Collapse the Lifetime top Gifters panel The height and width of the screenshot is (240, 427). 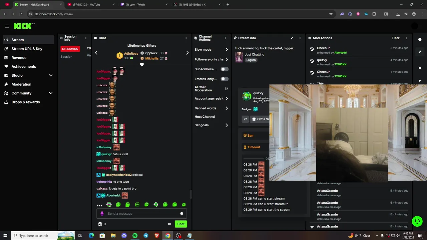point(142,65)
